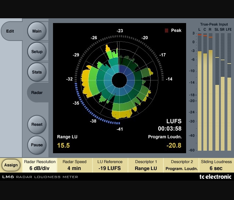Select the Radar Resolution 6 dB/div parameter
The width and height of the screenshot is (234, 200).
tap(40, 165)
